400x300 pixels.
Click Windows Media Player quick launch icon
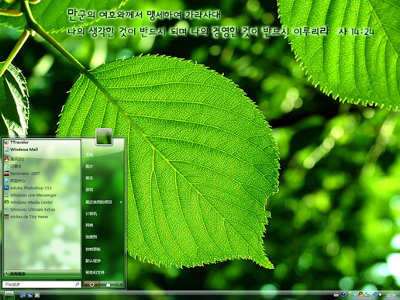coord(37,295)
